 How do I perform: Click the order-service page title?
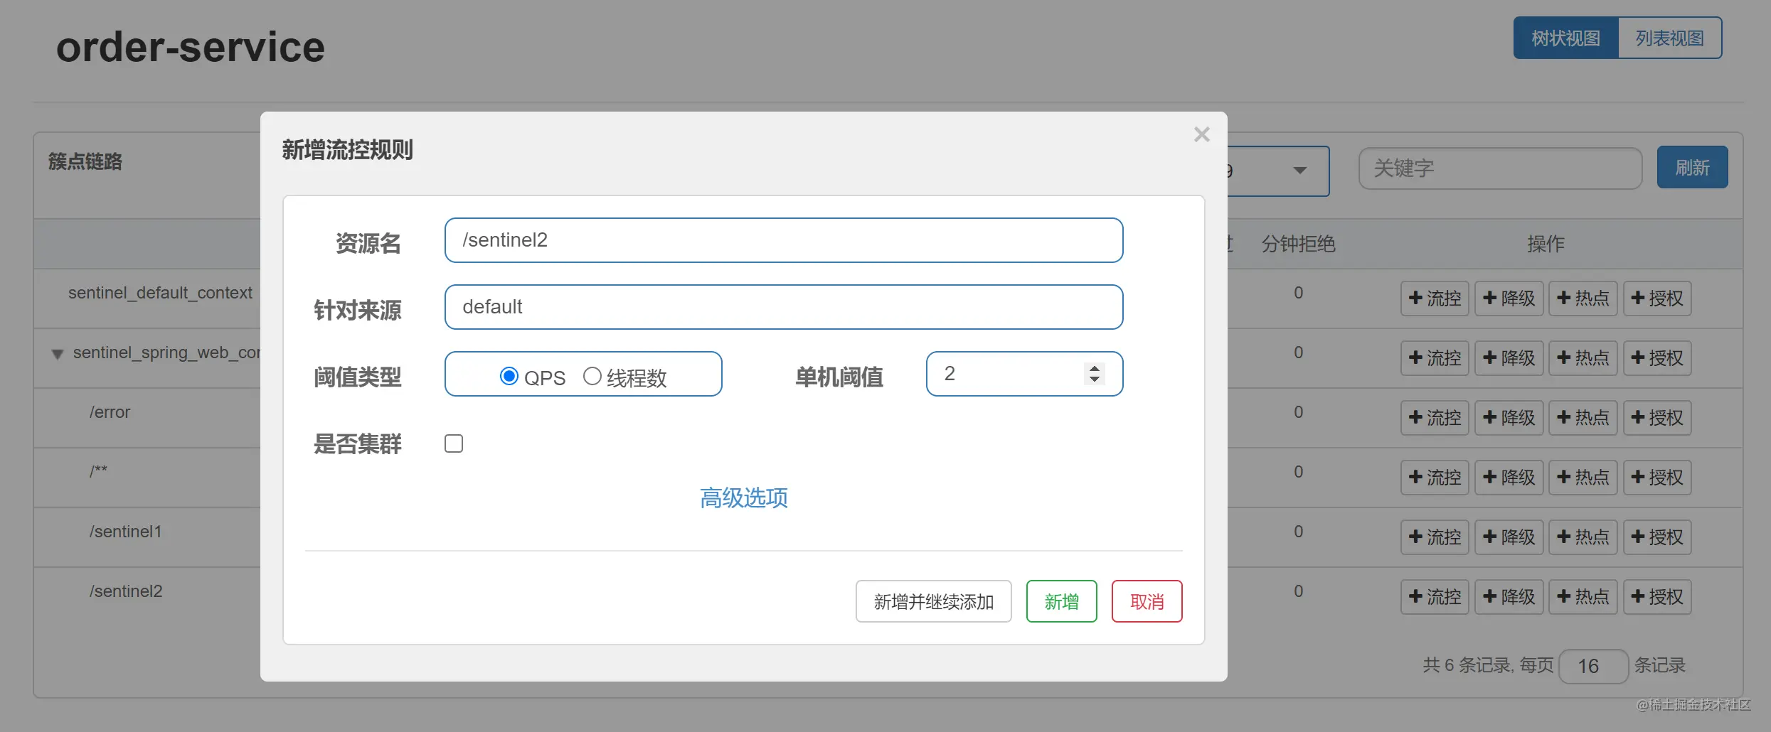tap(191, 48)
